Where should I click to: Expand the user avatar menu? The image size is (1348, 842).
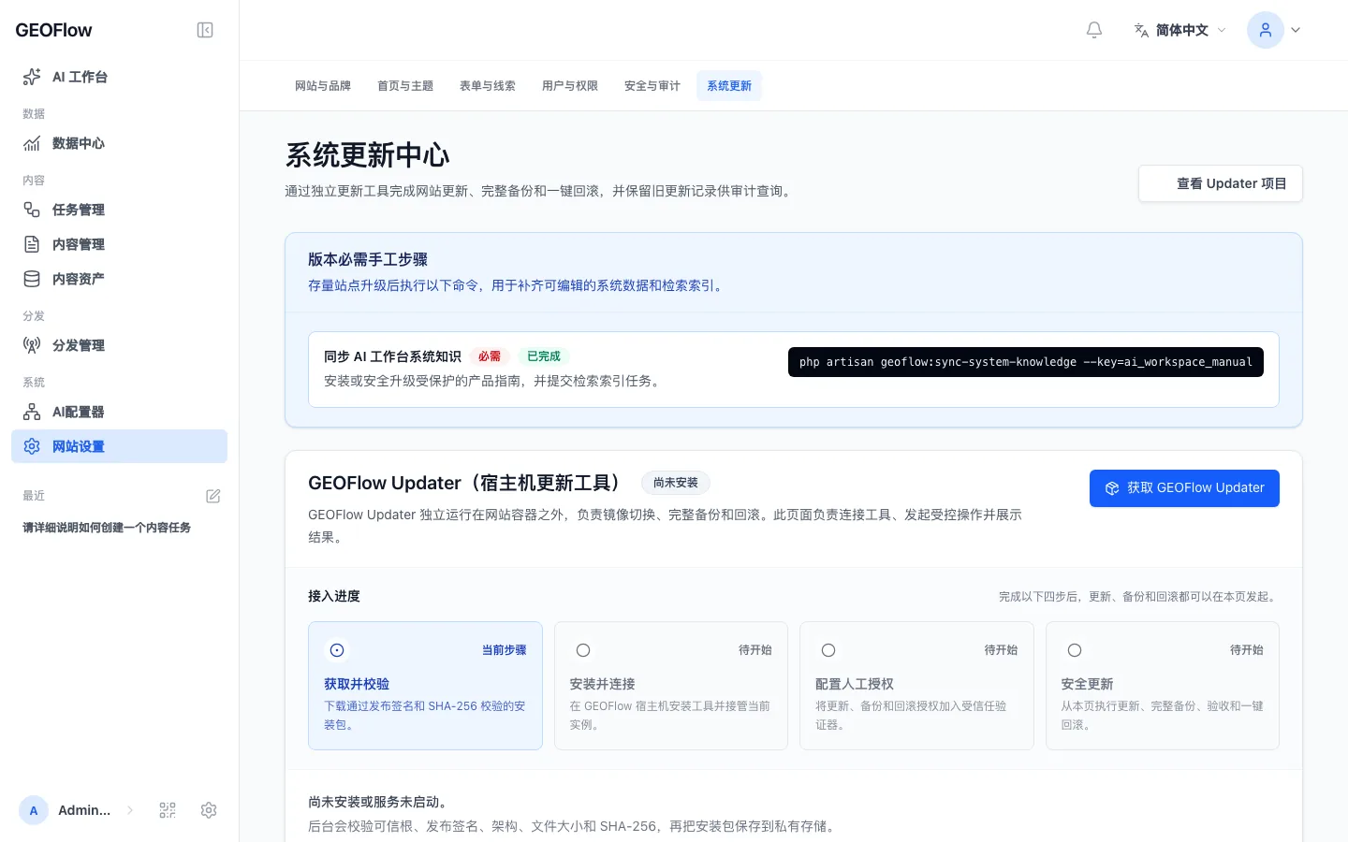click(x=1275, y=30)
